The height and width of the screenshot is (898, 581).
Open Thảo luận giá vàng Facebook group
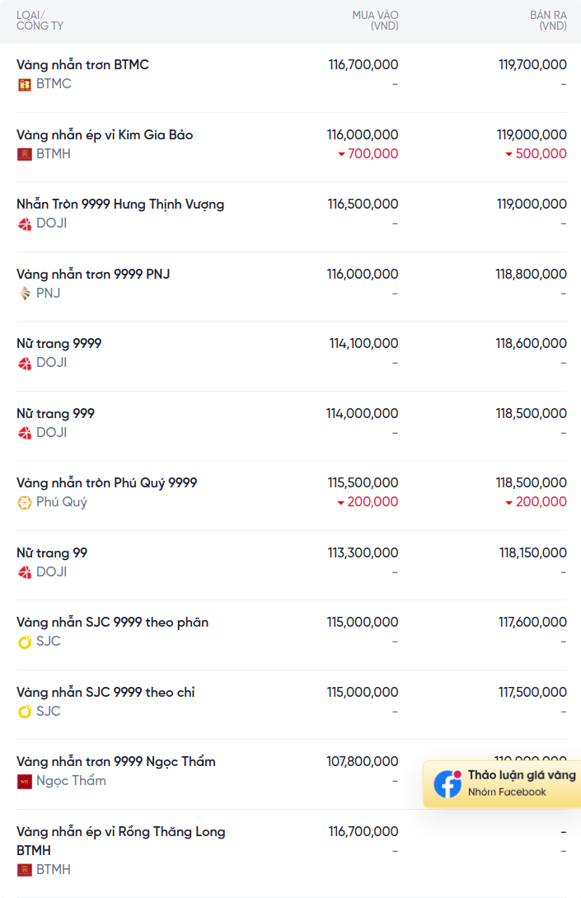[502, 784]
